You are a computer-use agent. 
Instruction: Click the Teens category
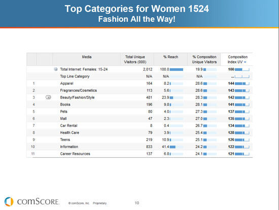click(65, 139)
